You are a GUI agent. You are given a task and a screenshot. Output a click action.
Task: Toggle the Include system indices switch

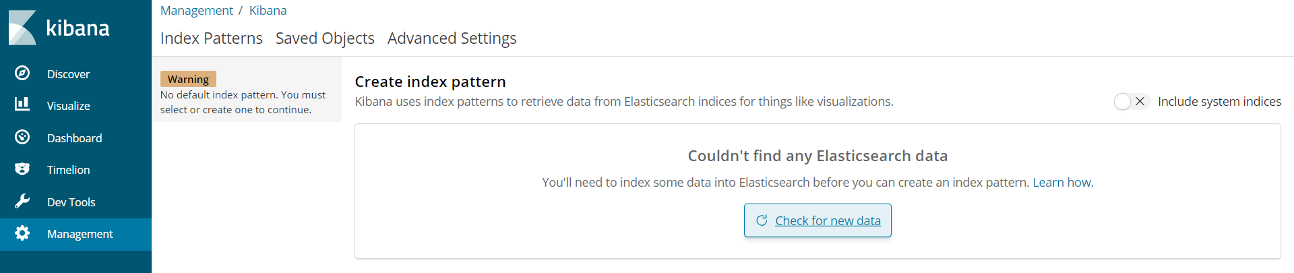(1132, 101)
